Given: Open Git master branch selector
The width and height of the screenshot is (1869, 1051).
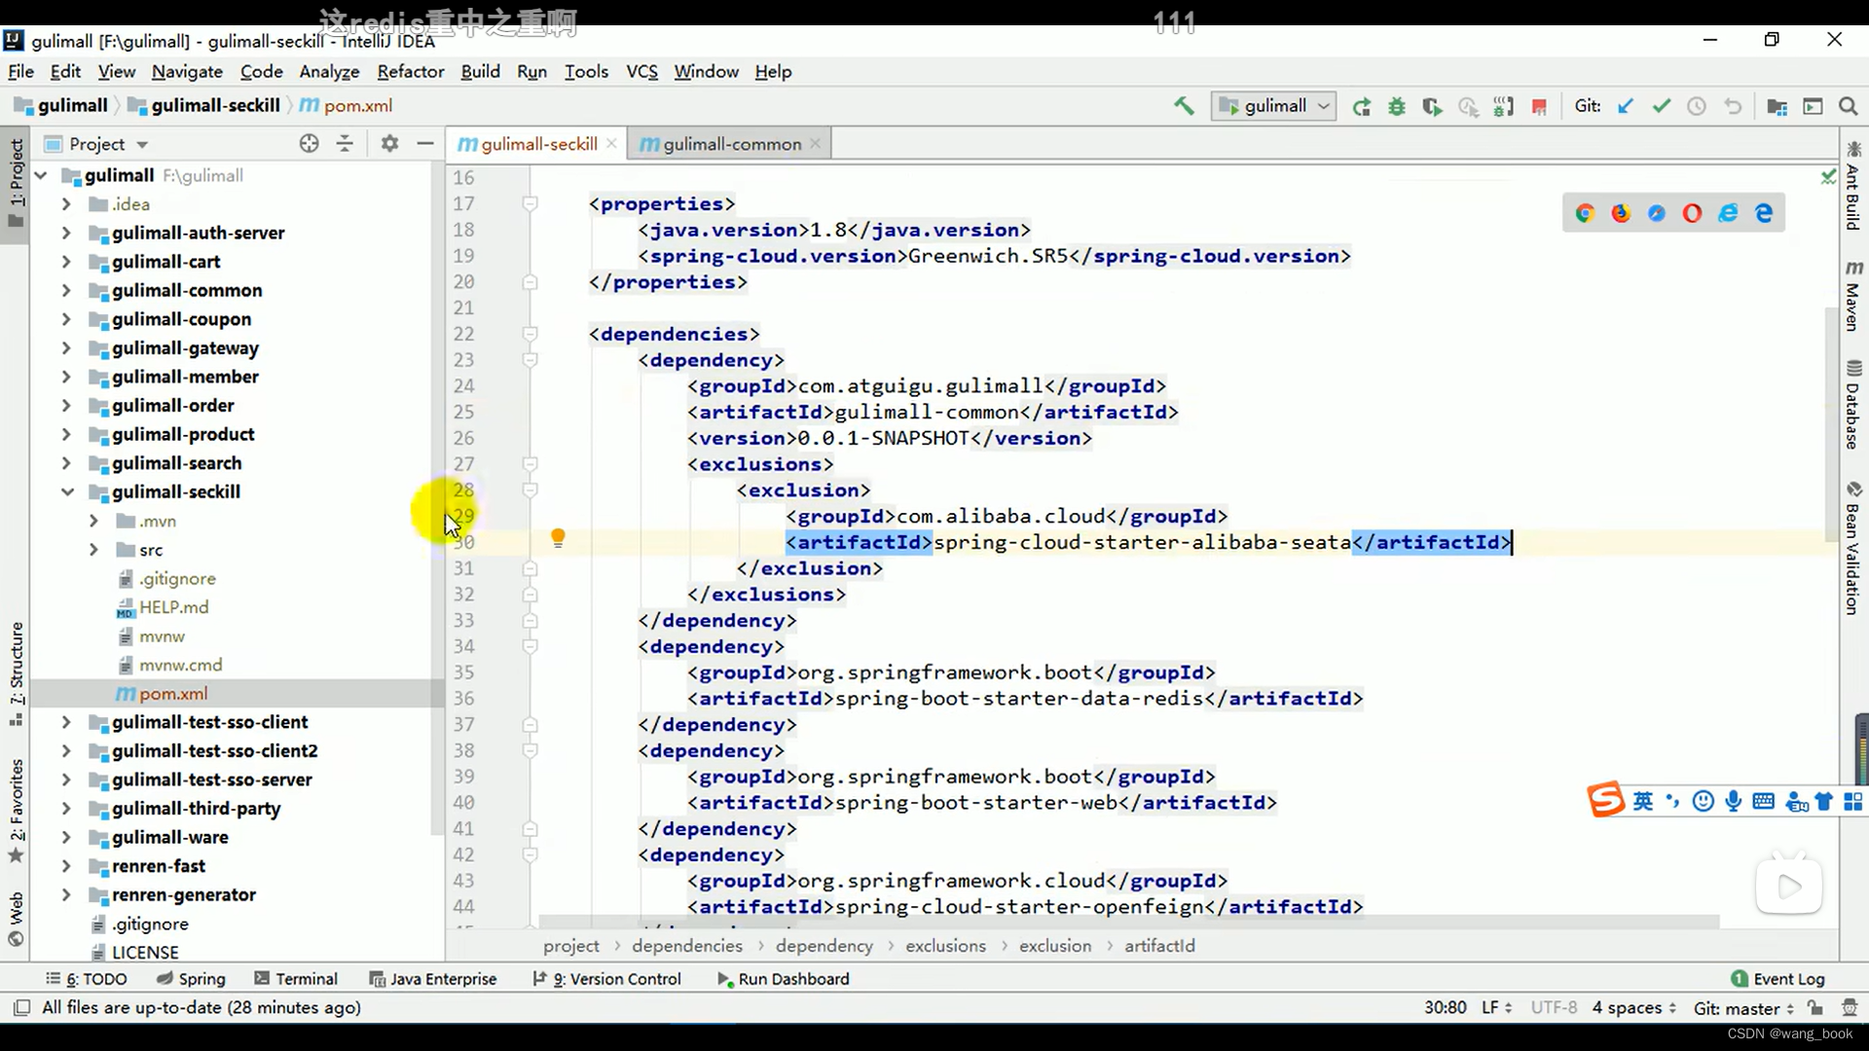Looking at the screenshot, I should 1743,1008.
